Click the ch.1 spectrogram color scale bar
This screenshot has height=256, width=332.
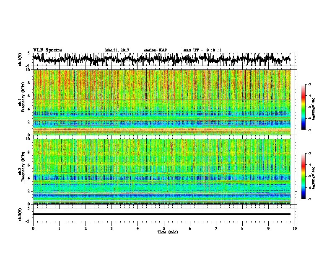pyautogui.click(x=303, y=107)
